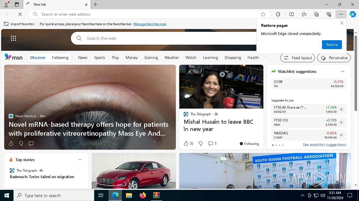This screenshot has width=359, height=201.
Task: Open the red Hyundai car card
Action: click(x=134, y=171)
